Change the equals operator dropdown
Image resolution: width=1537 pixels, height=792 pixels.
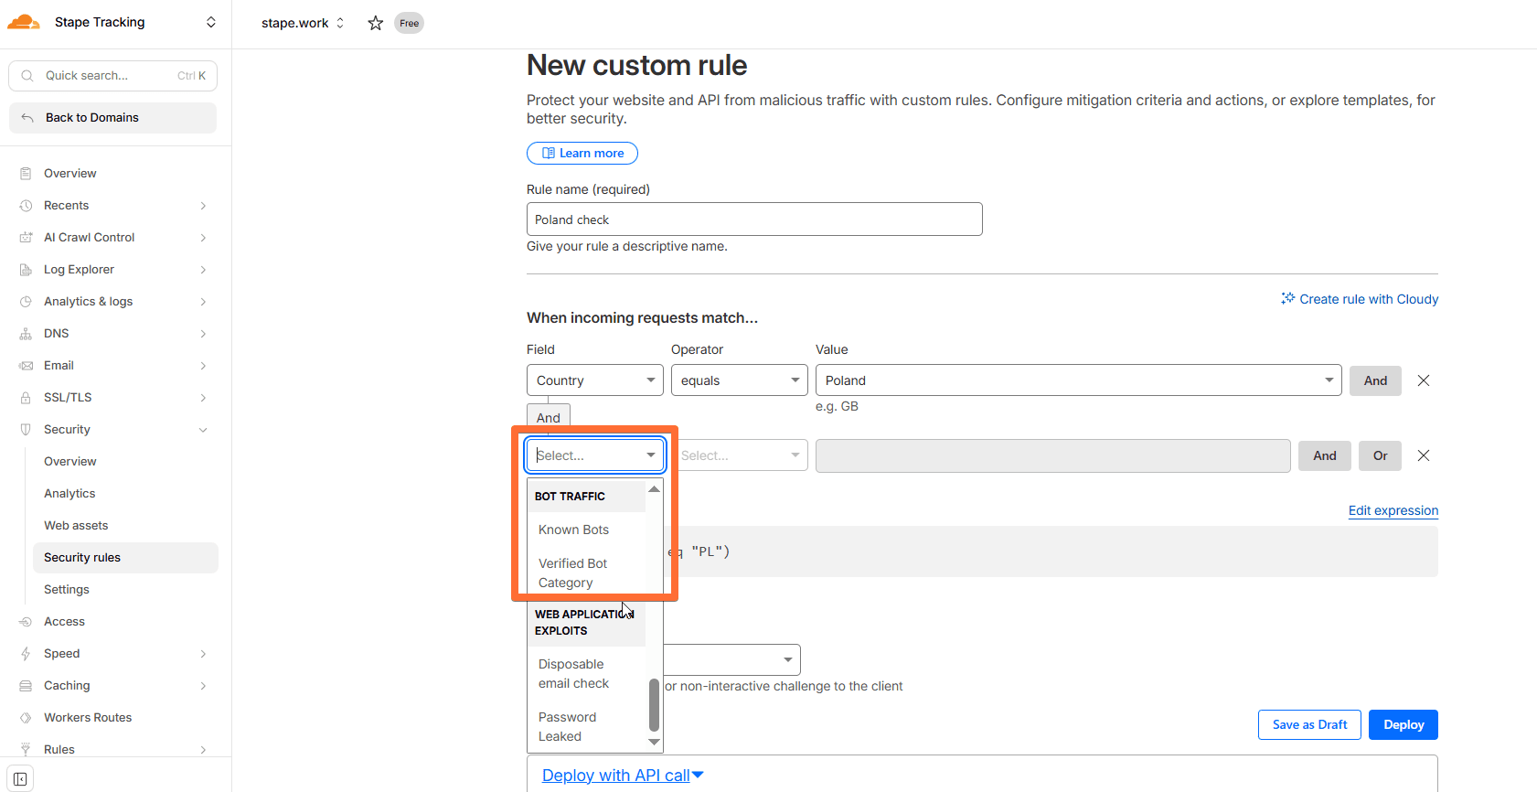(739, 380)
